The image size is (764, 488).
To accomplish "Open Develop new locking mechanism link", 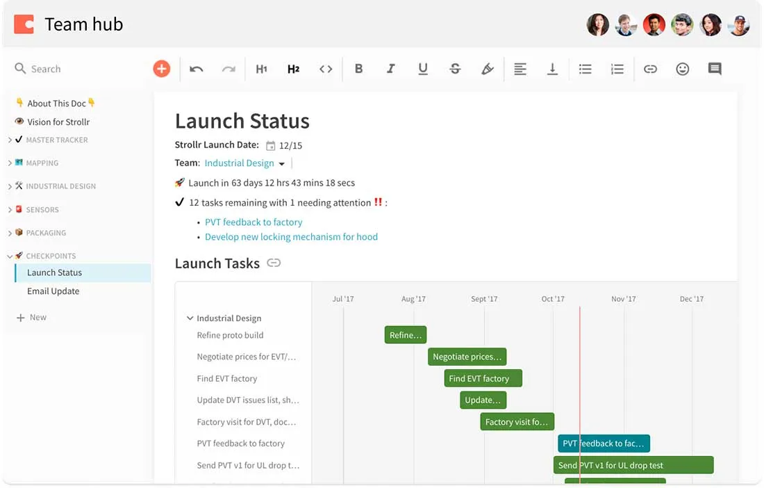I will pos(291,237).
